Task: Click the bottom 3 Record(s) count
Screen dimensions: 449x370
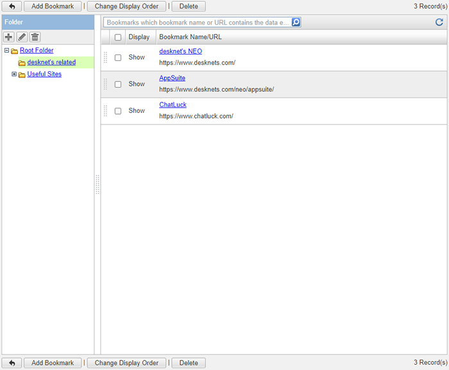Action: [x=430, y=362]
